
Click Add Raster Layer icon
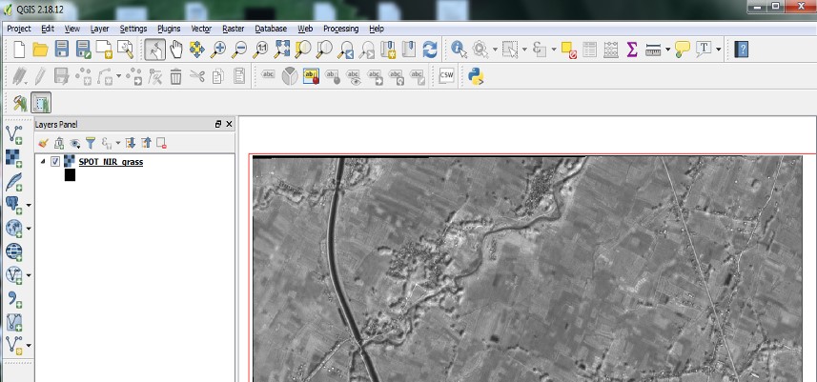13,158
